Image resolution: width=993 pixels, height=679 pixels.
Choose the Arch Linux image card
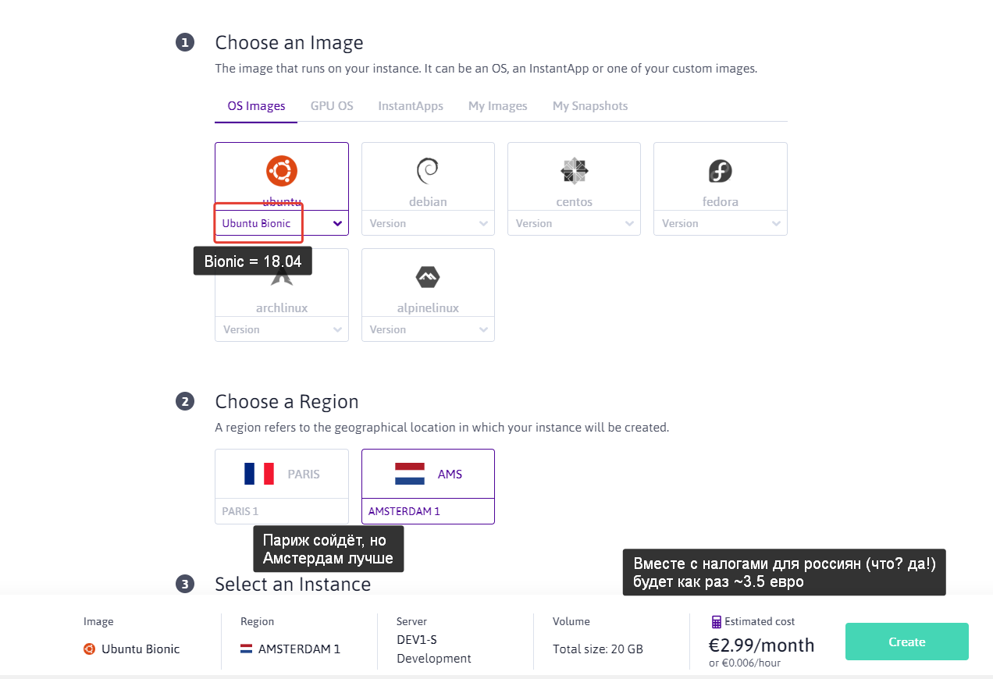tap(282, 297)
